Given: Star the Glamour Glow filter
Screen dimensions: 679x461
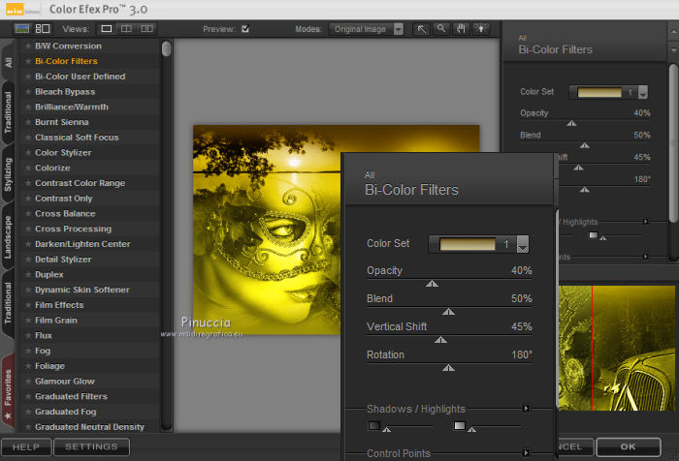Looking at the screenshot, I should tap(28, 381).
